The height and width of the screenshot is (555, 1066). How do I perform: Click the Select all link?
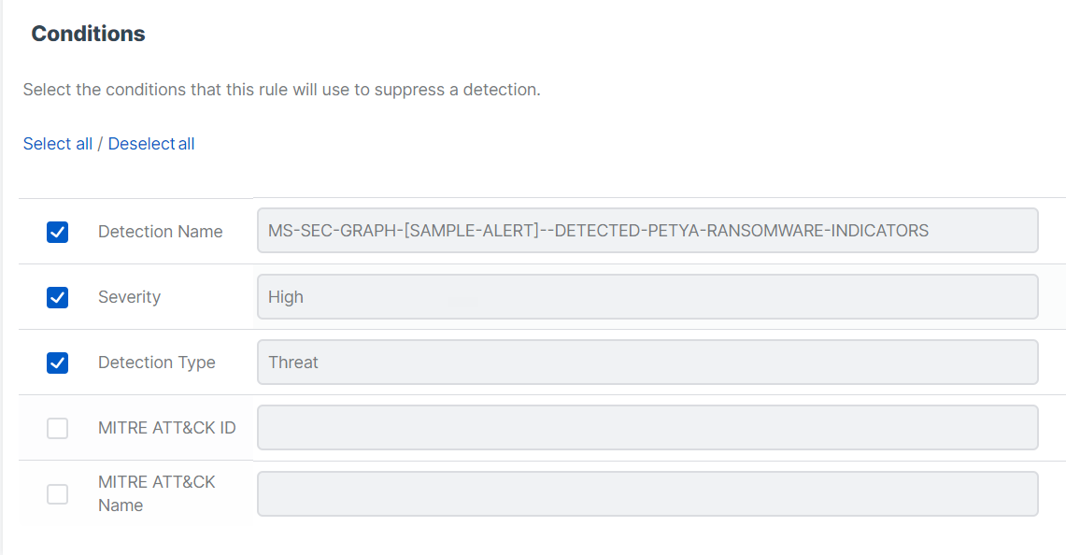(x=58, y=144)
